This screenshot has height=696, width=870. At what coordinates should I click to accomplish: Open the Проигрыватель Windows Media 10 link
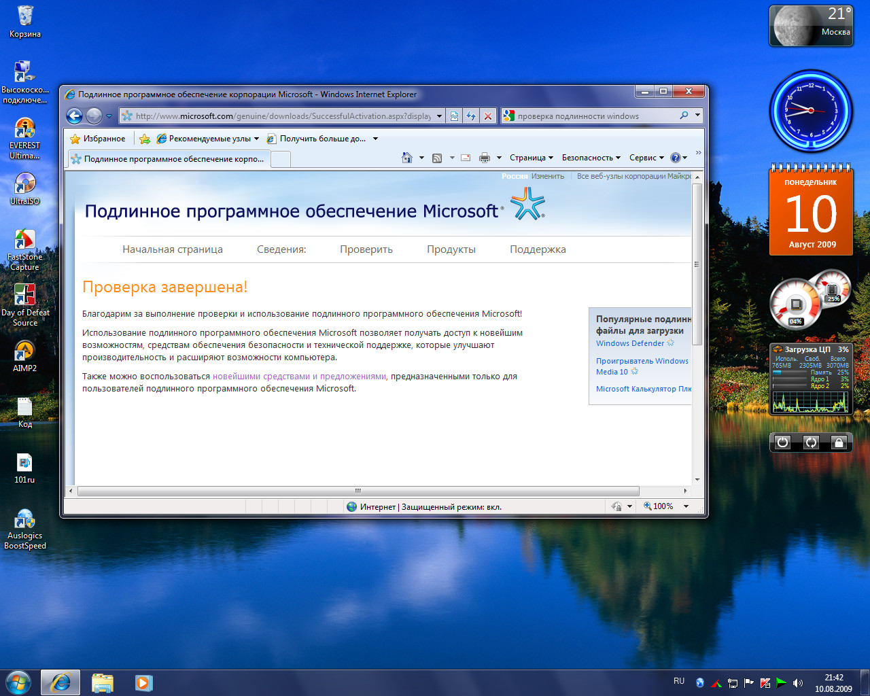pos(642,366)
